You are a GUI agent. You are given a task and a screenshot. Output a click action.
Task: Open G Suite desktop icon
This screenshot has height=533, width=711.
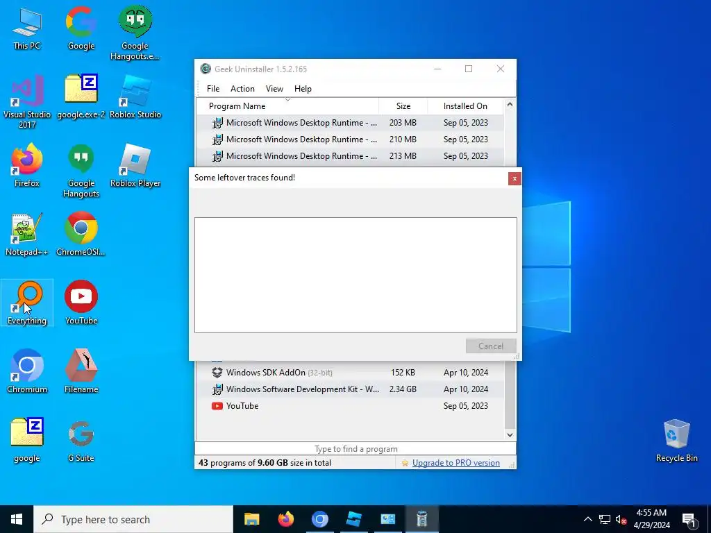[81, 440]
